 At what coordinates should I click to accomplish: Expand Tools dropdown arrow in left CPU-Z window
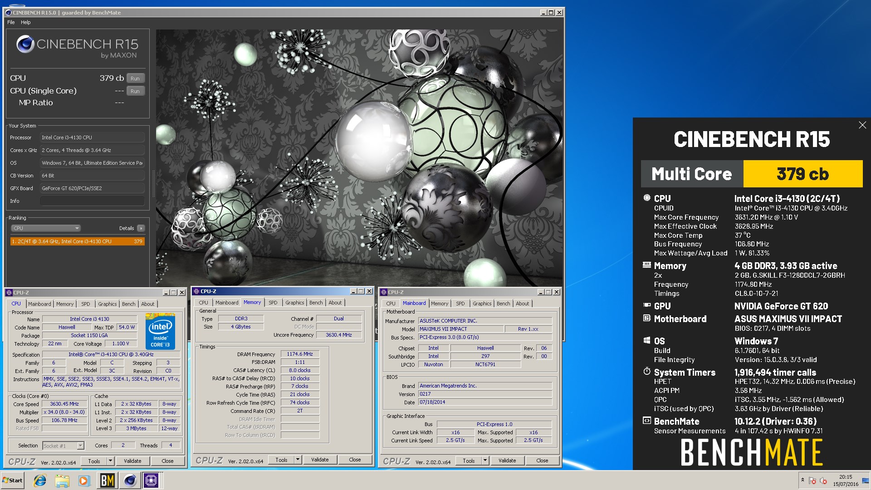(x=110, y=461)
